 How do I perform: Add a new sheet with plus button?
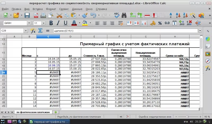pos(56,112)
